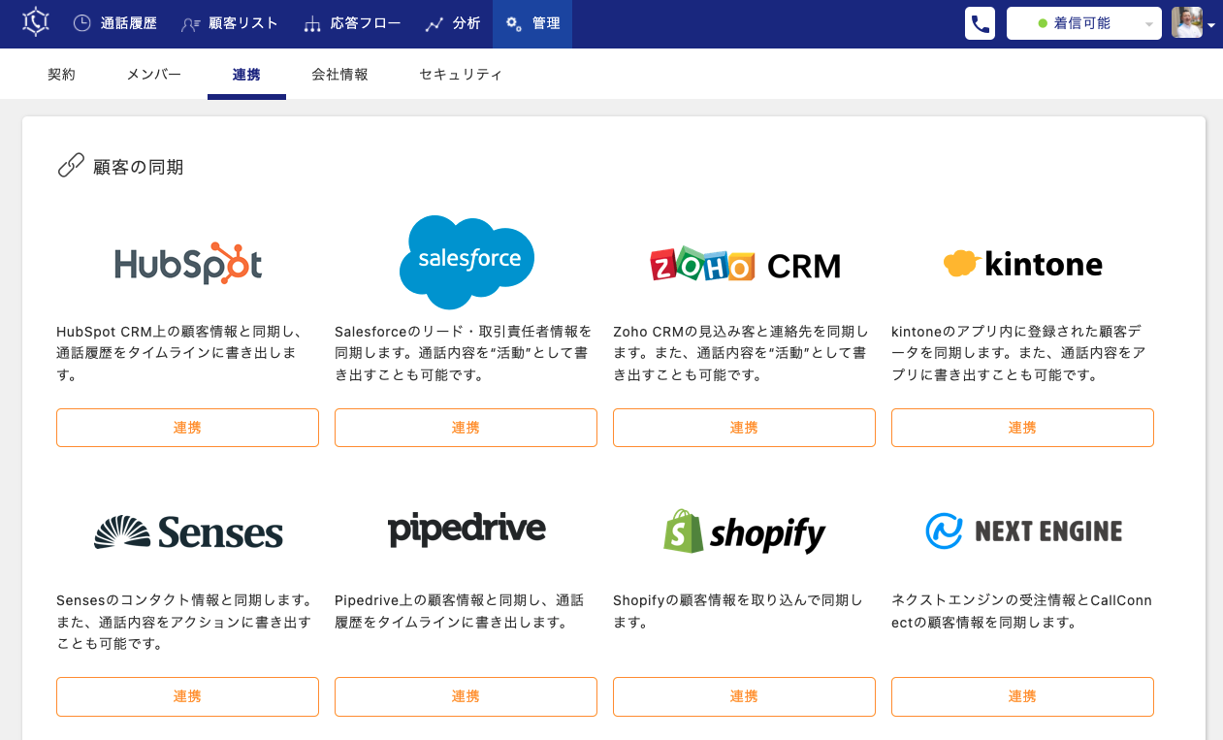
Task: Click the Pipedrive logo image
Action: (467, 530)
